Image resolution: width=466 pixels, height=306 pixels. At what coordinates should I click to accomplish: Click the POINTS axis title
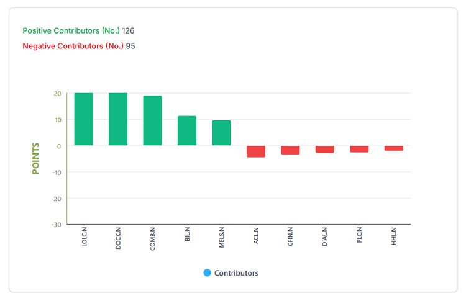35,158
